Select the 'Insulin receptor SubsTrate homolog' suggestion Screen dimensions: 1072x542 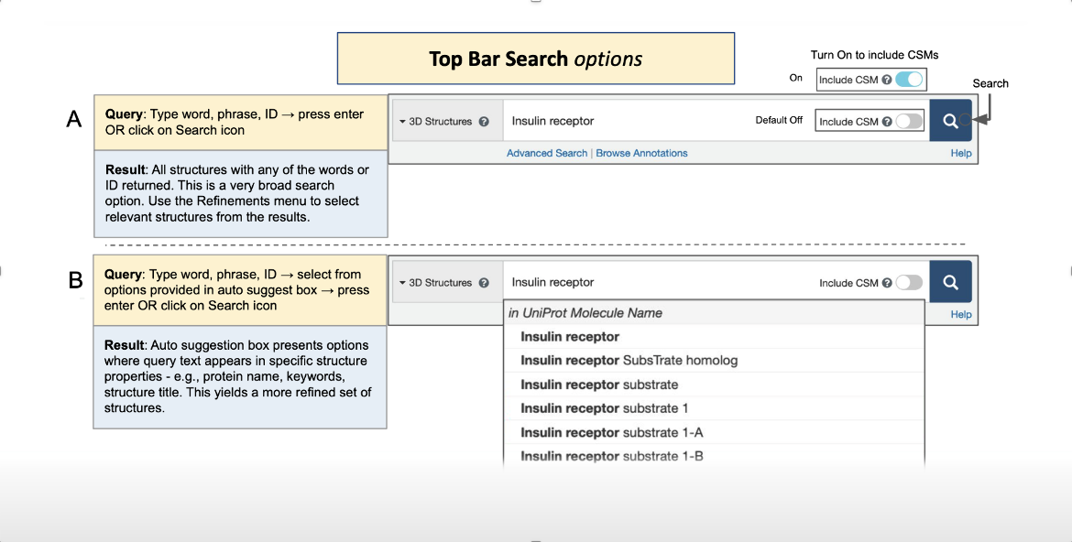coord(629,361)
